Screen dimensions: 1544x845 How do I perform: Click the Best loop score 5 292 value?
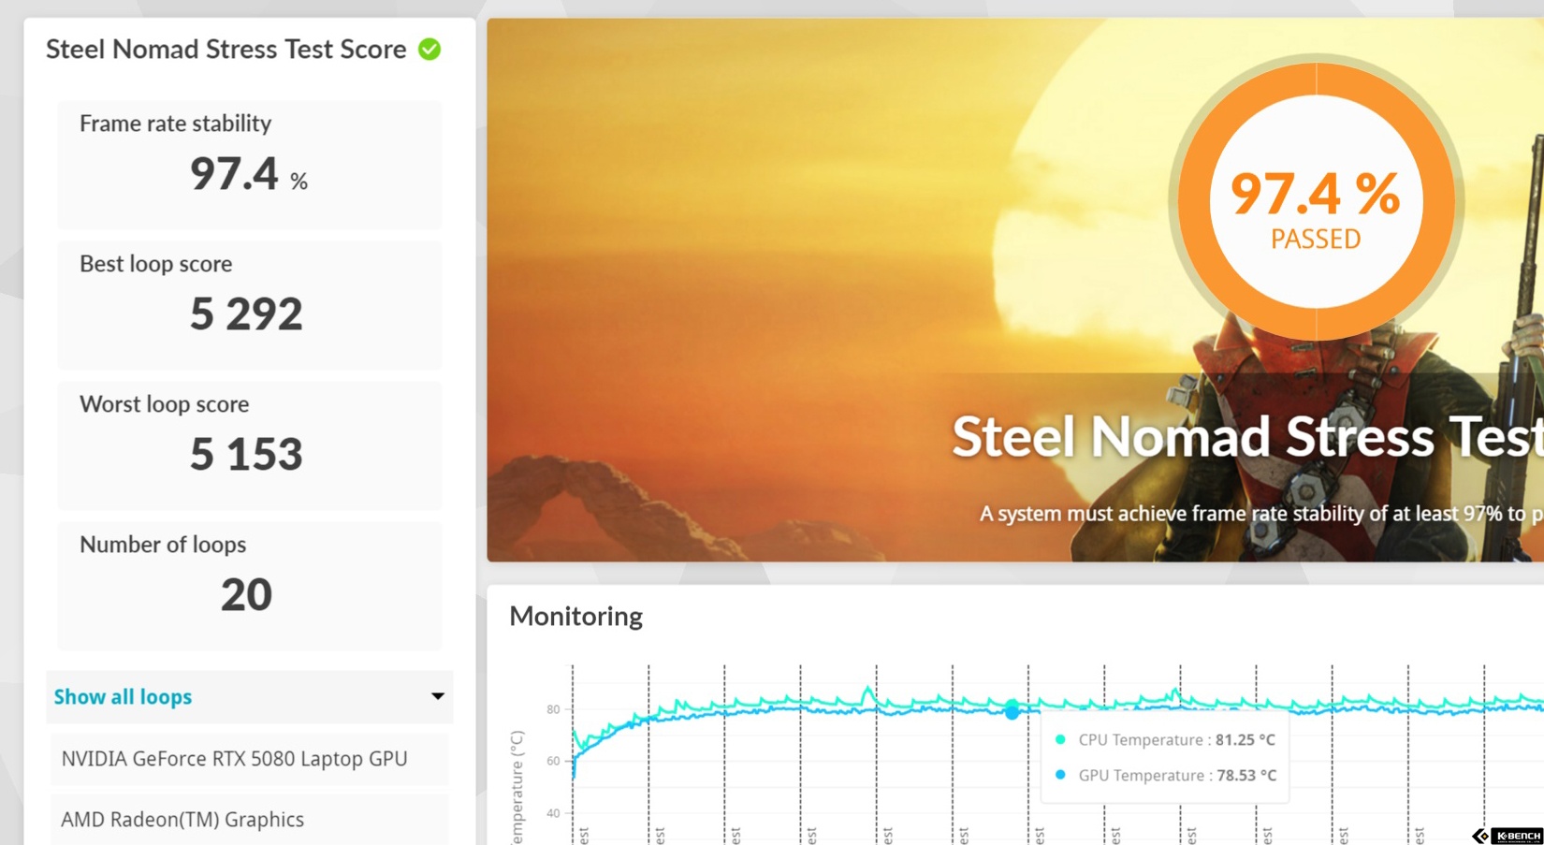(x=246, y=314)
